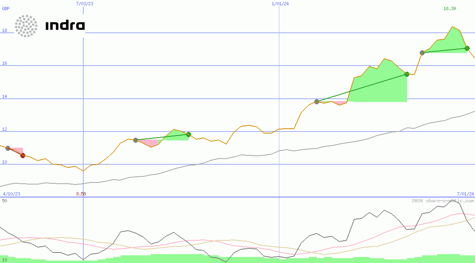Image resolution: width=475 pixels, height=263 pixels.
Task: Click the green exit marker near the 18.39 peak
Action: coord(467,48)
